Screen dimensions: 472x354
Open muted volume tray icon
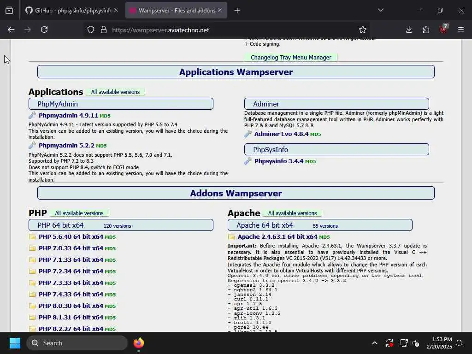(416, 343)
